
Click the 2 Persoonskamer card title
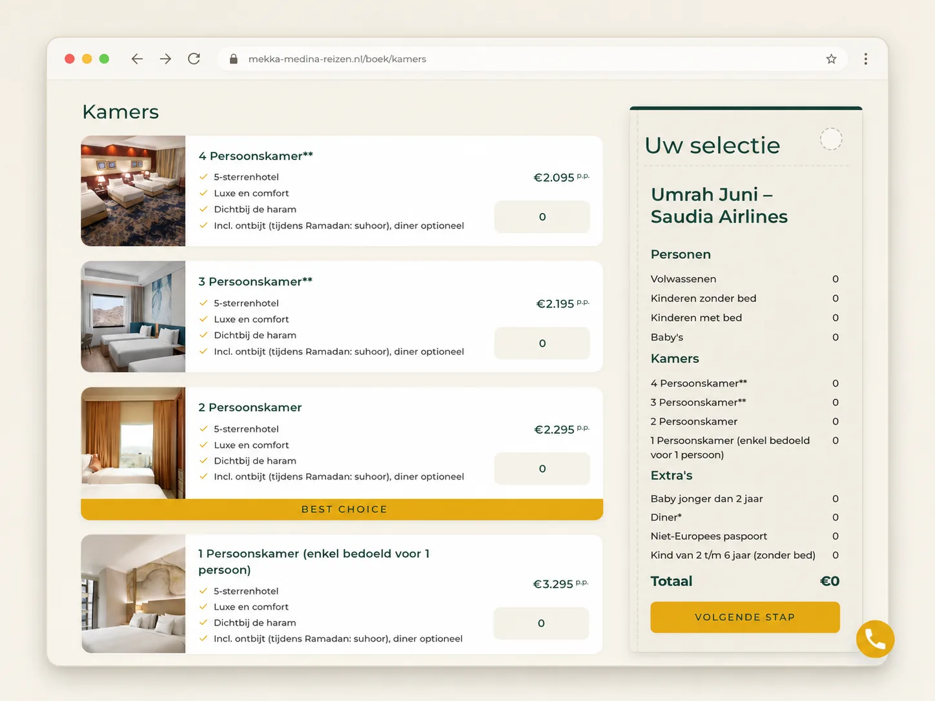(x=250, y=407)
